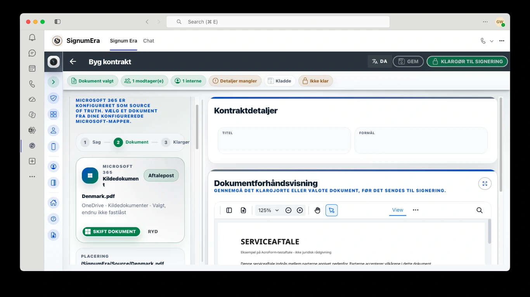Select the Kladde status chip

point(280,81)
